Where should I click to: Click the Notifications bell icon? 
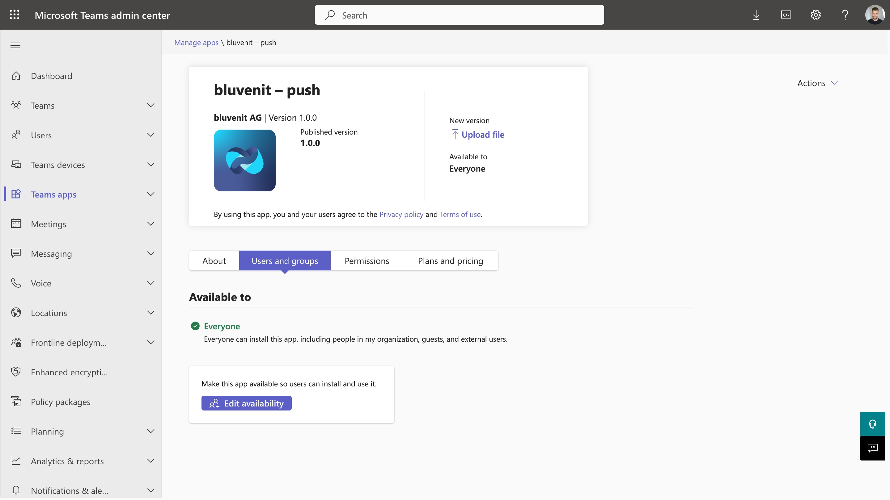coord(16,490)
